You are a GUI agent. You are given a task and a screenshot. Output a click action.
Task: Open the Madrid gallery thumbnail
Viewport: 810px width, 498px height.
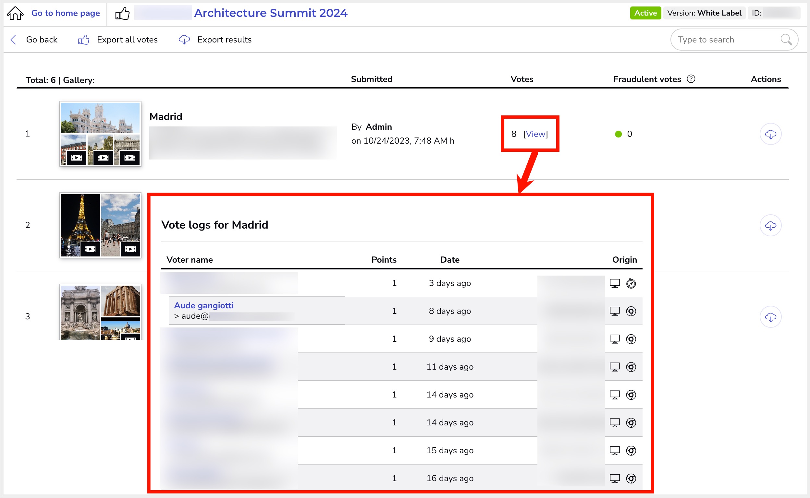[100, 133]
